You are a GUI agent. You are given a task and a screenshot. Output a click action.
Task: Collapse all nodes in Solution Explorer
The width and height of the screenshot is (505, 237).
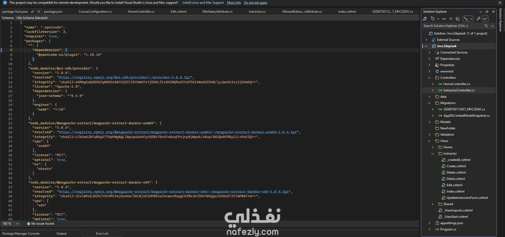tap(451, 19)
